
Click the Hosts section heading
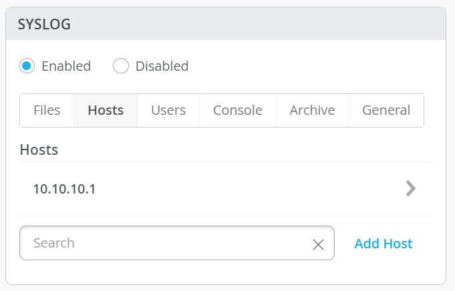click(39, 150)
